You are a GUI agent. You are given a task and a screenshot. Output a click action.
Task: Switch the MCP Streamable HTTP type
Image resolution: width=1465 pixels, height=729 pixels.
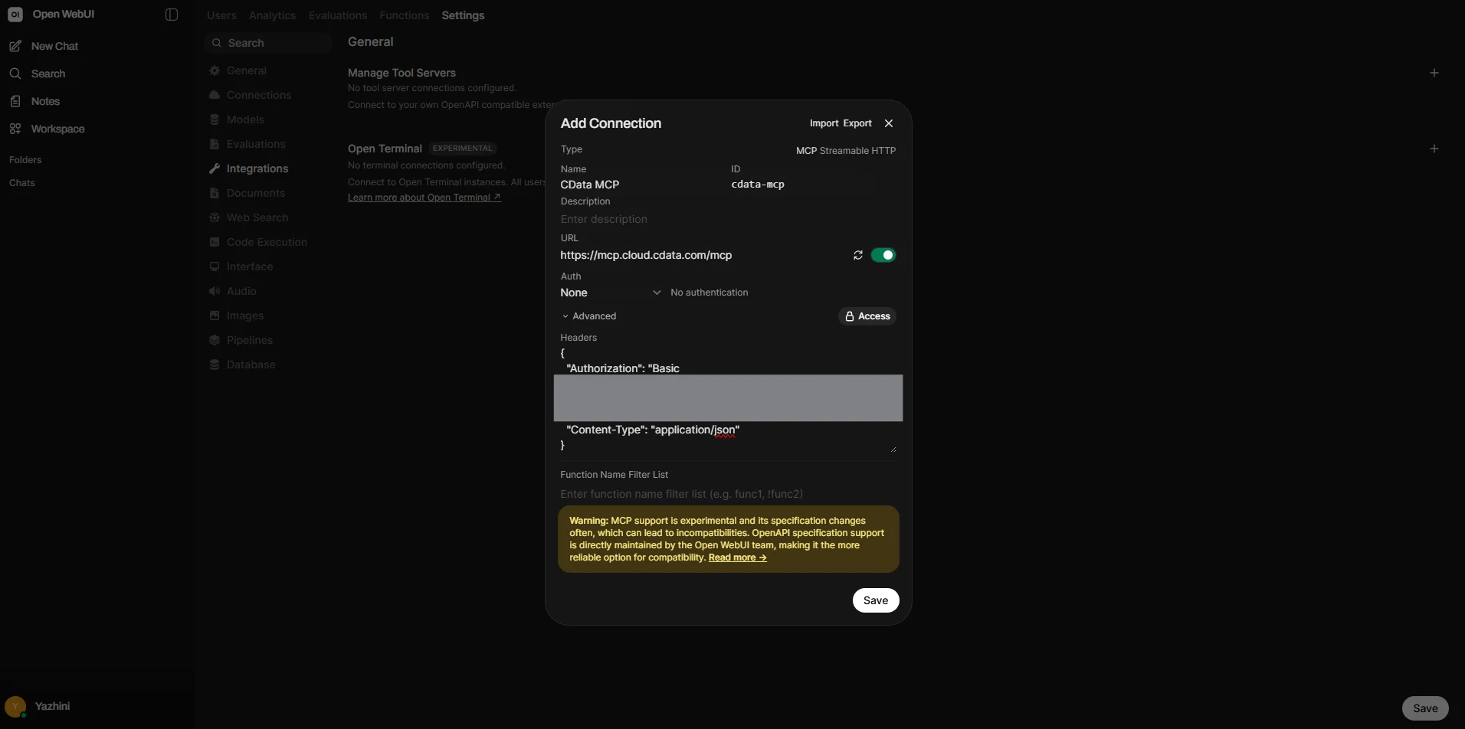[846, 151]
